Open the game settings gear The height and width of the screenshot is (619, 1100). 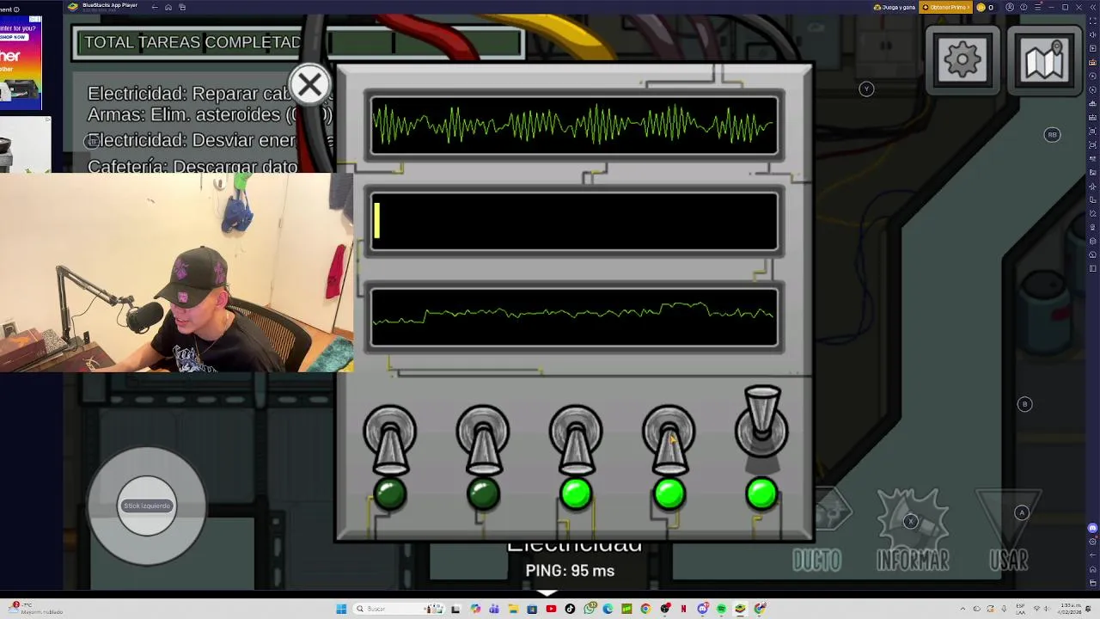click(x=962, y=59)
